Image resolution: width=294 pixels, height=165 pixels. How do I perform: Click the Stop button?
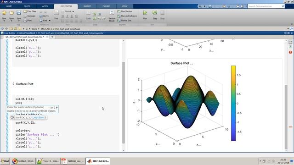point(162,15)
